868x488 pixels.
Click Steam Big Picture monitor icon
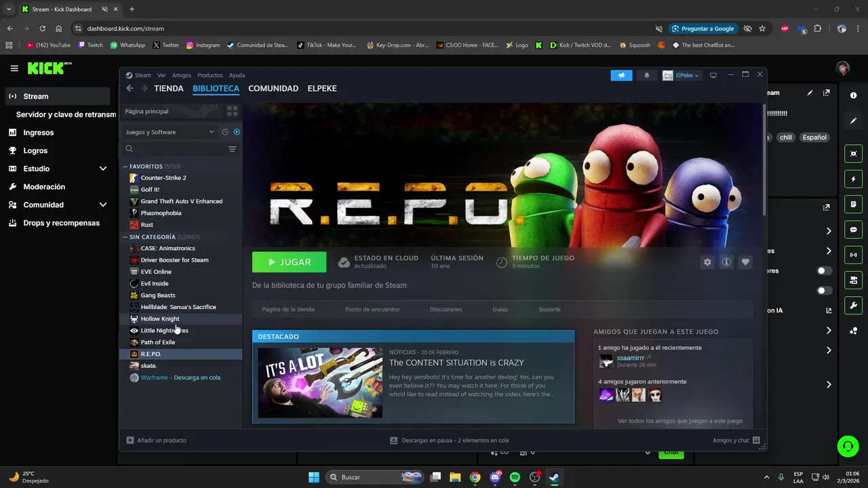[713, 75]
